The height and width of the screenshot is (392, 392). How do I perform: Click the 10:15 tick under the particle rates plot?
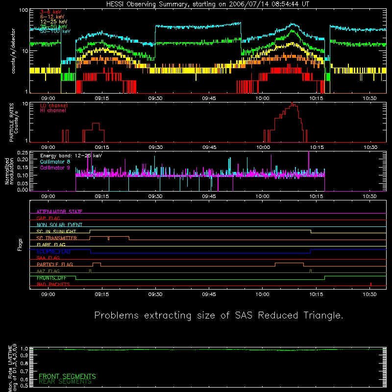click(317, 147)
